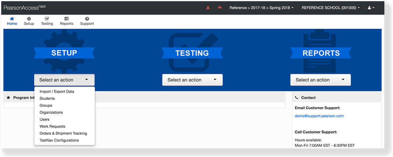Open Testing Select an action dropdown

click(x=192, y=80)
